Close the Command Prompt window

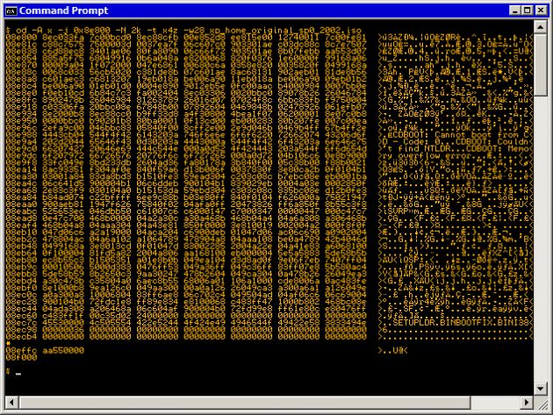click(x=541, y=11)
